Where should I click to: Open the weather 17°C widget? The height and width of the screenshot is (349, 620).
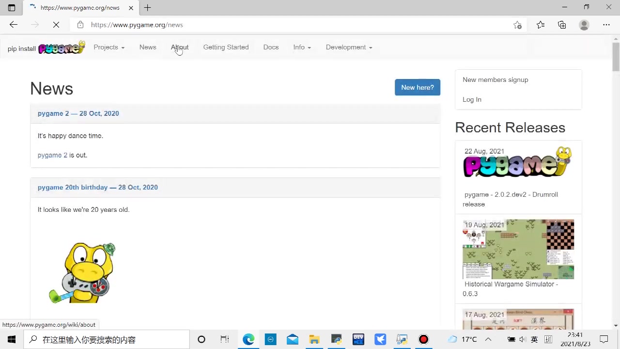coord(463,339)
